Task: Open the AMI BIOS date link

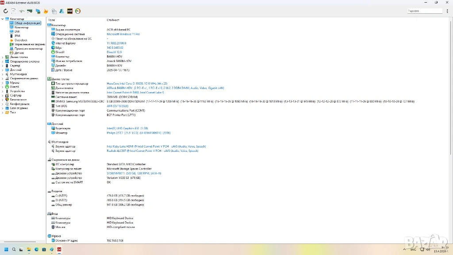Action: tap(118, 106)
